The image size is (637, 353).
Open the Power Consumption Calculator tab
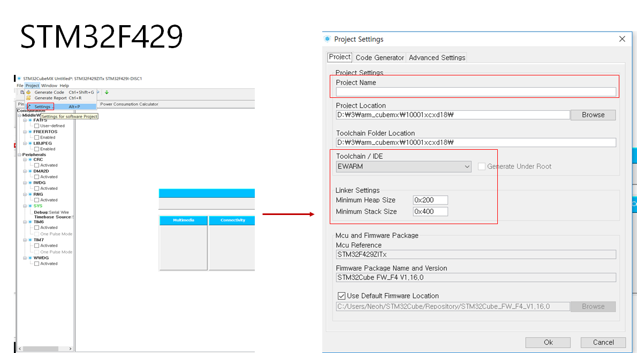click(129, 104)
